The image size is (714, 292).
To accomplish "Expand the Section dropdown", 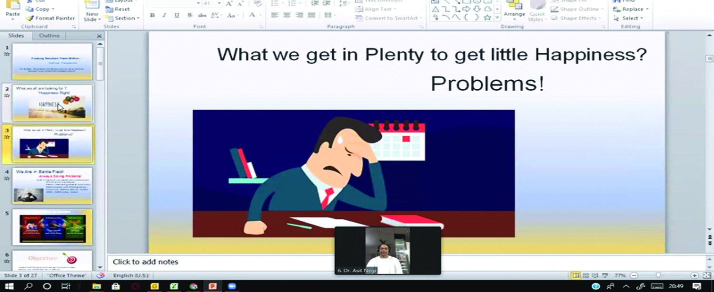I will (x=138, y=18).
